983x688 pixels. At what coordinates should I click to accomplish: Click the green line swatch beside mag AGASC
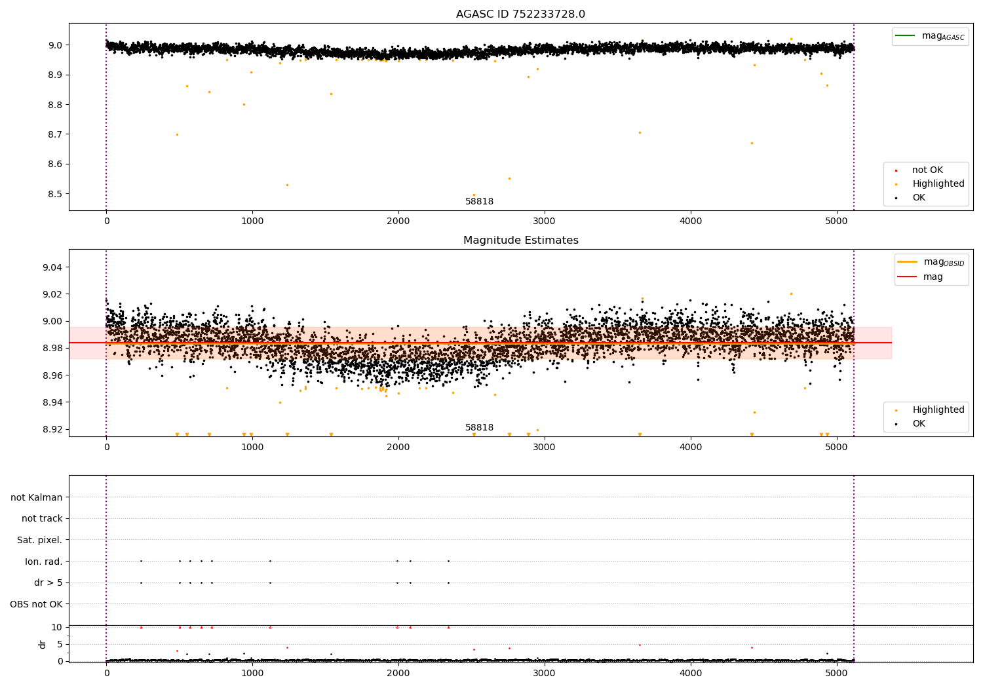(906, 35)
